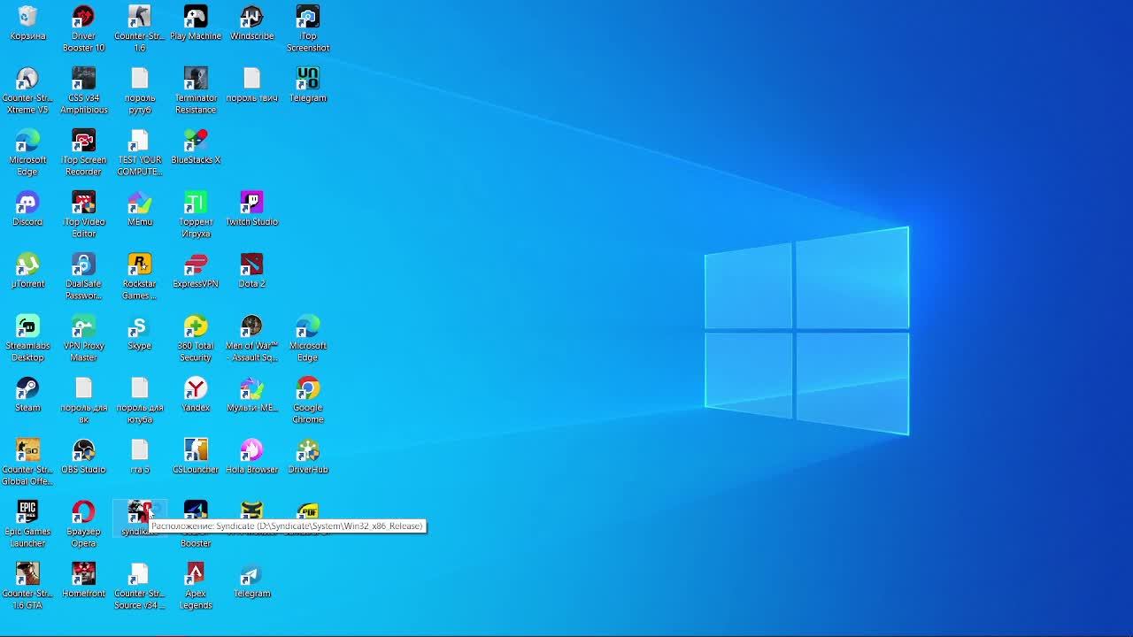Click the ExpressVPN shortcut
This screenshot has width=1133, height=637.
coord(196,272)
